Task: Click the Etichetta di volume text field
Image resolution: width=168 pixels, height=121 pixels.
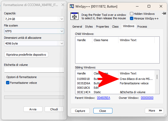Action: pyautogui.click(x=34, y=70)
